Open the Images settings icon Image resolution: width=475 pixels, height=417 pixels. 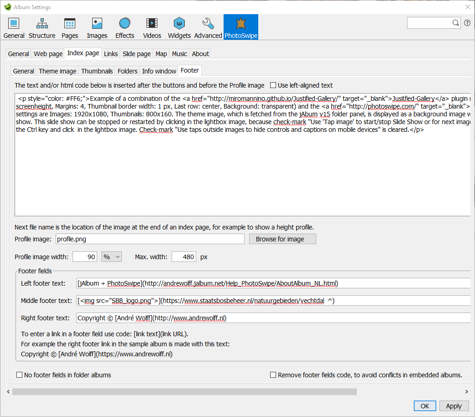point(97,26)
